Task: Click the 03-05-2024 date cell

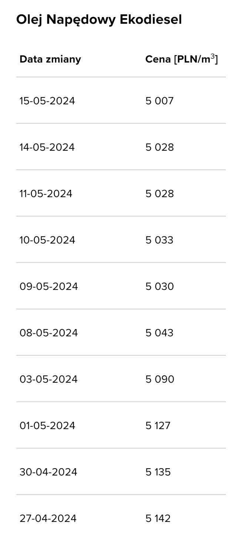Action: pos(48,379)
